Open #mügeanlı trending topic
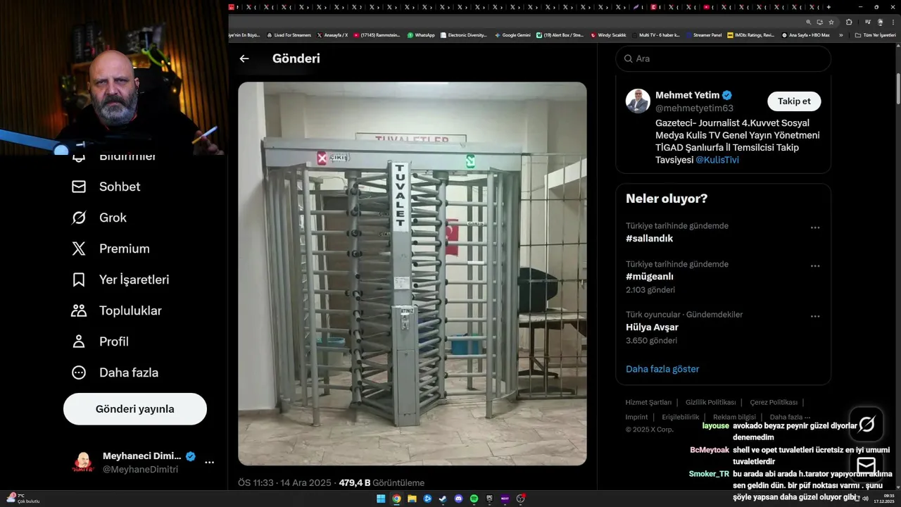The image size is (901, 507). coord(650,277)
